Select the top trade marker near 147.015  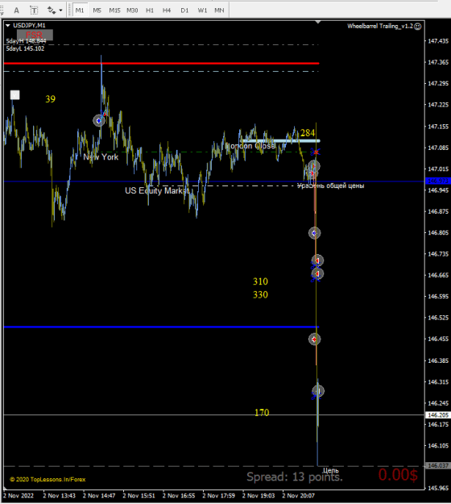point(313,166)
